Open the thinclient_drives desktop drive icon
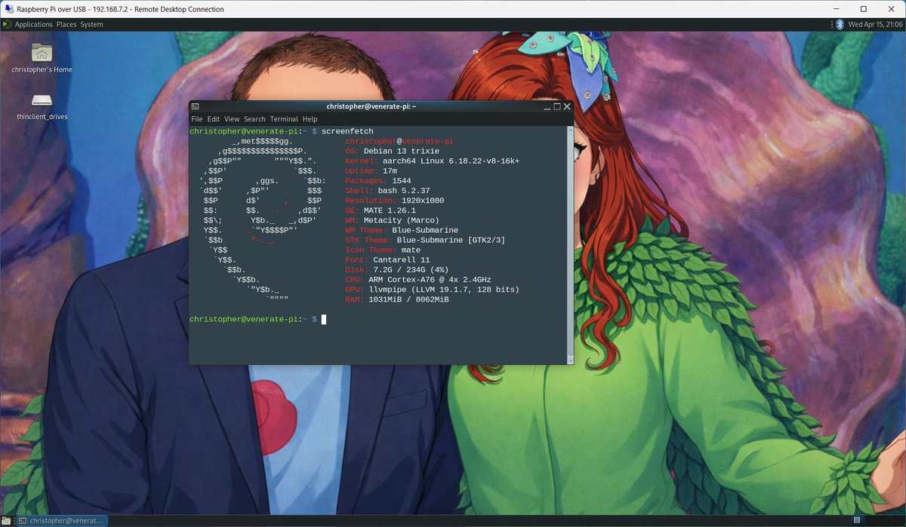 click(x=42, y=106)
